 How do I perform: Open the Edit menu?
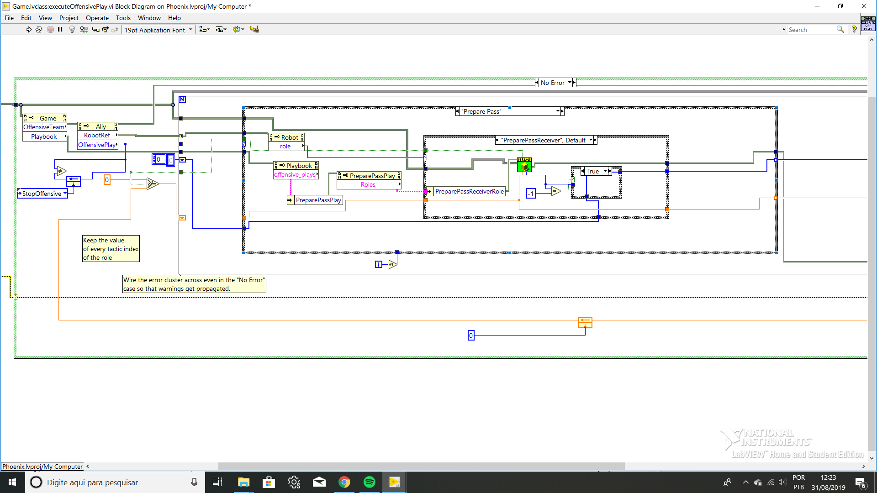pos(26,18)
